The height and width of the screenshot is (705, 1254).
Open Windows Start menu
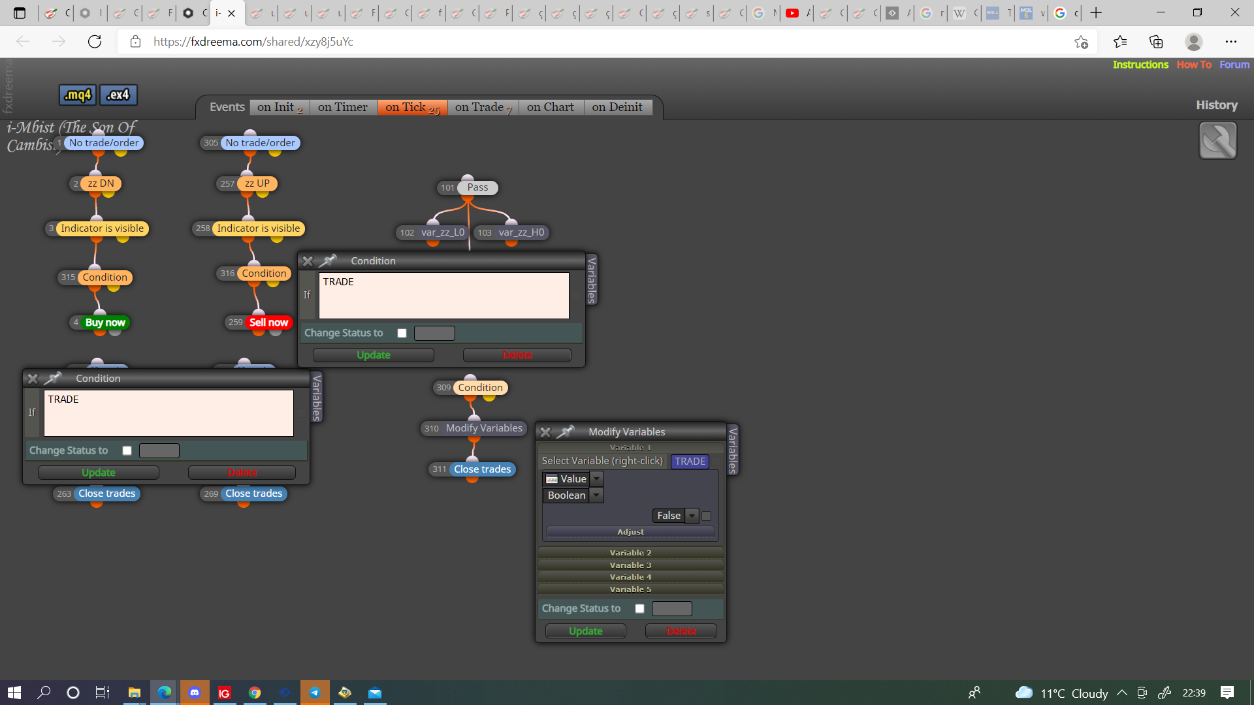click(x=14, y=693)
